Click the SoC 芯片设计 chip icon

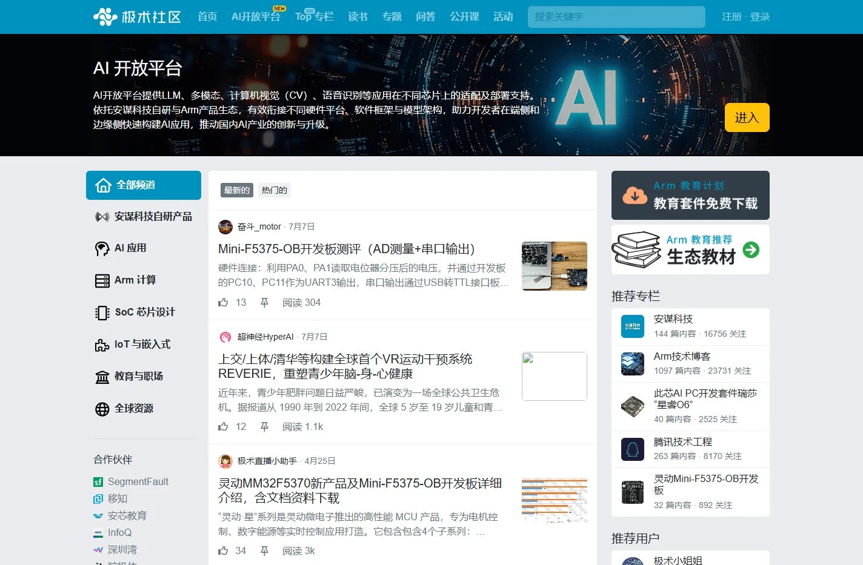pos(102,312)
